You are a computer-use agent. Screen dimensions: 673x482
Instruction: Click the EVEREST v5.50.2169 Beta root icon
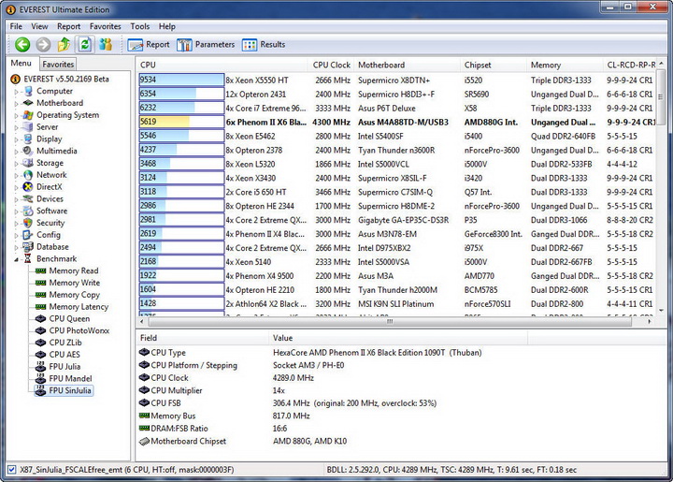[15, 79]
